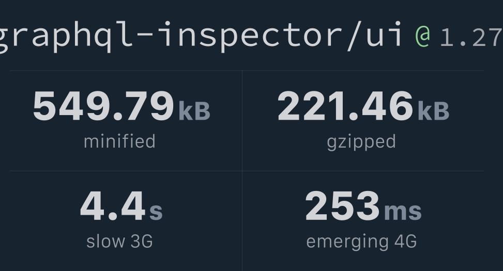Select the slow 3G label
The height and width of the screenshot is (271, 503).
119,241
